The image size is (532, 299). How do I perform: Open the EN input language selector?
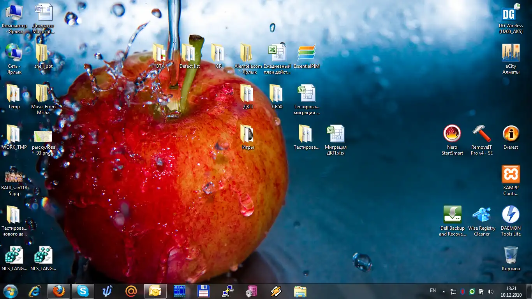[433, 290]
